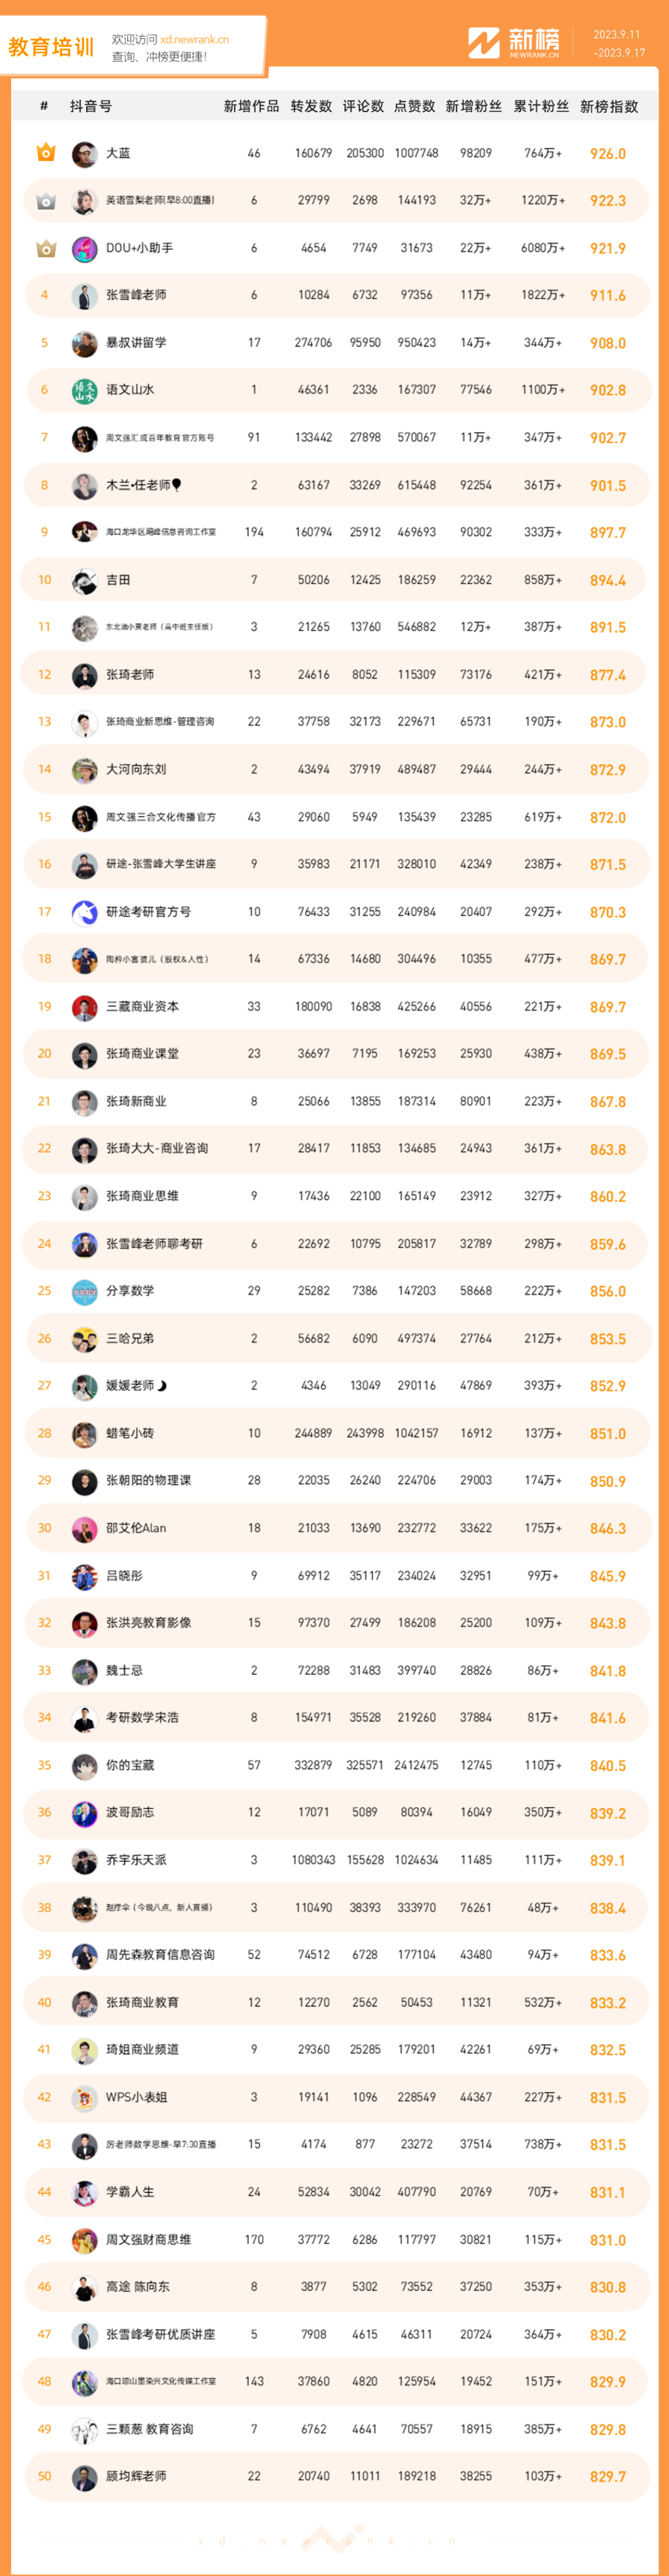Click the 语文山水 green avatar icon
The height and width of the screenshot is (2576, 669).
coord(84,390)
